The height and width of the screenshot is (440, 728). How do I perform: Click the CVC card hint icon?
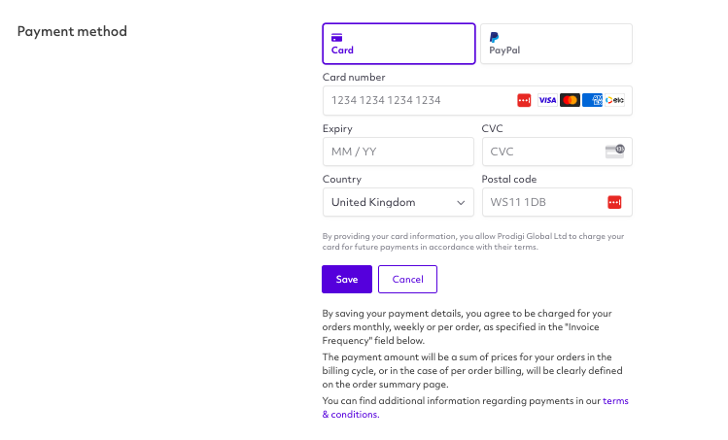click(614, 152)
